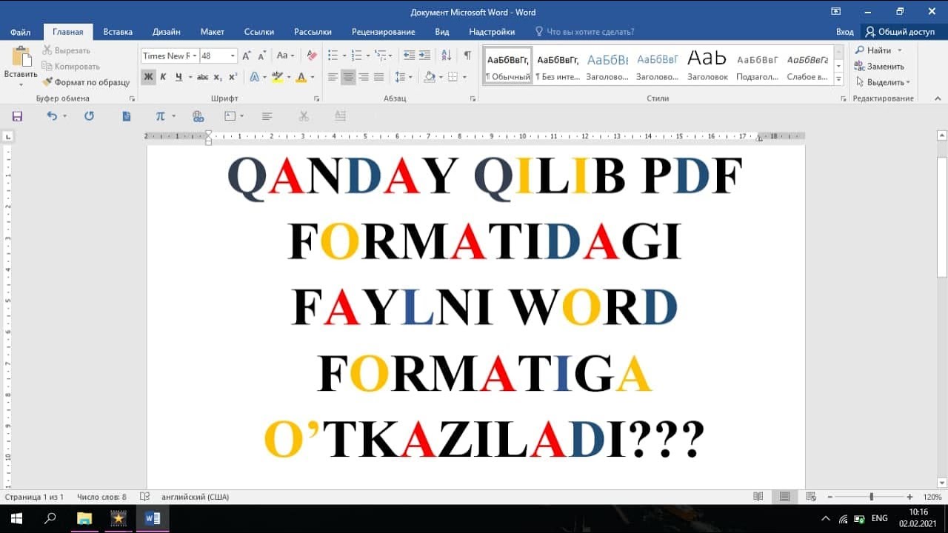
Task: Switch to the Дизайн tab
Action: pyautogui.click(x=167, y=32)
